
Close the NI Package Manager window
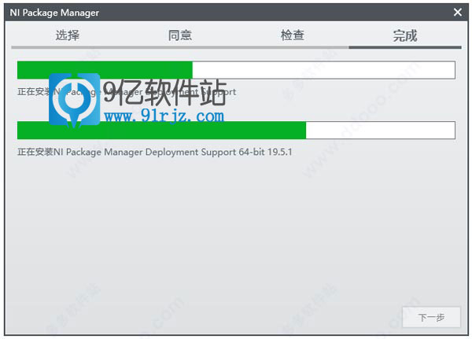458,13
